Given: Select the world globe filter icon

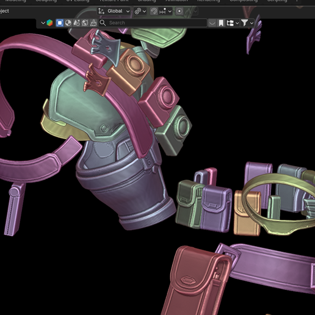Looking at the screenshot, I should click(x=85, y=23).
